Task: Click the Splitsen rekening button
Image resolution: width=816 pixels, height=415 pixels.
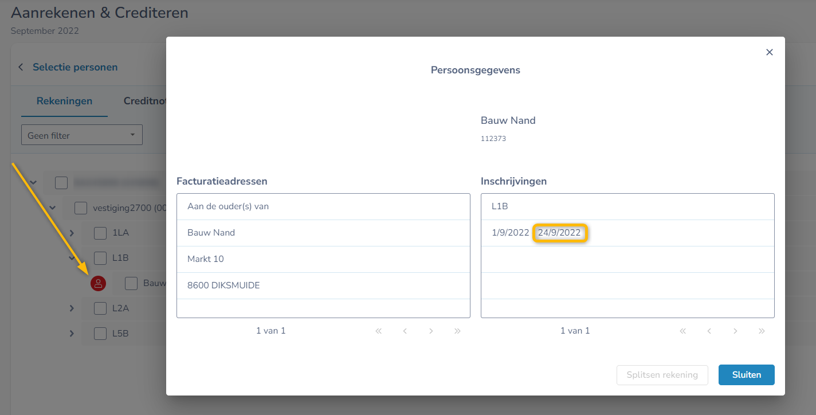Action: tap(662, 375)
